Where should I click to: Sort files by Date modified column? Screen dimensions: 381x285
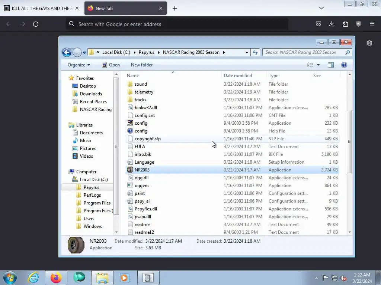click(x=244, y=76)
